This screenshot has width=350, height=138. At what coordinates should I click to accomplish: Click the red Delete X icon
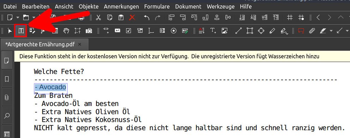[132, 17]
